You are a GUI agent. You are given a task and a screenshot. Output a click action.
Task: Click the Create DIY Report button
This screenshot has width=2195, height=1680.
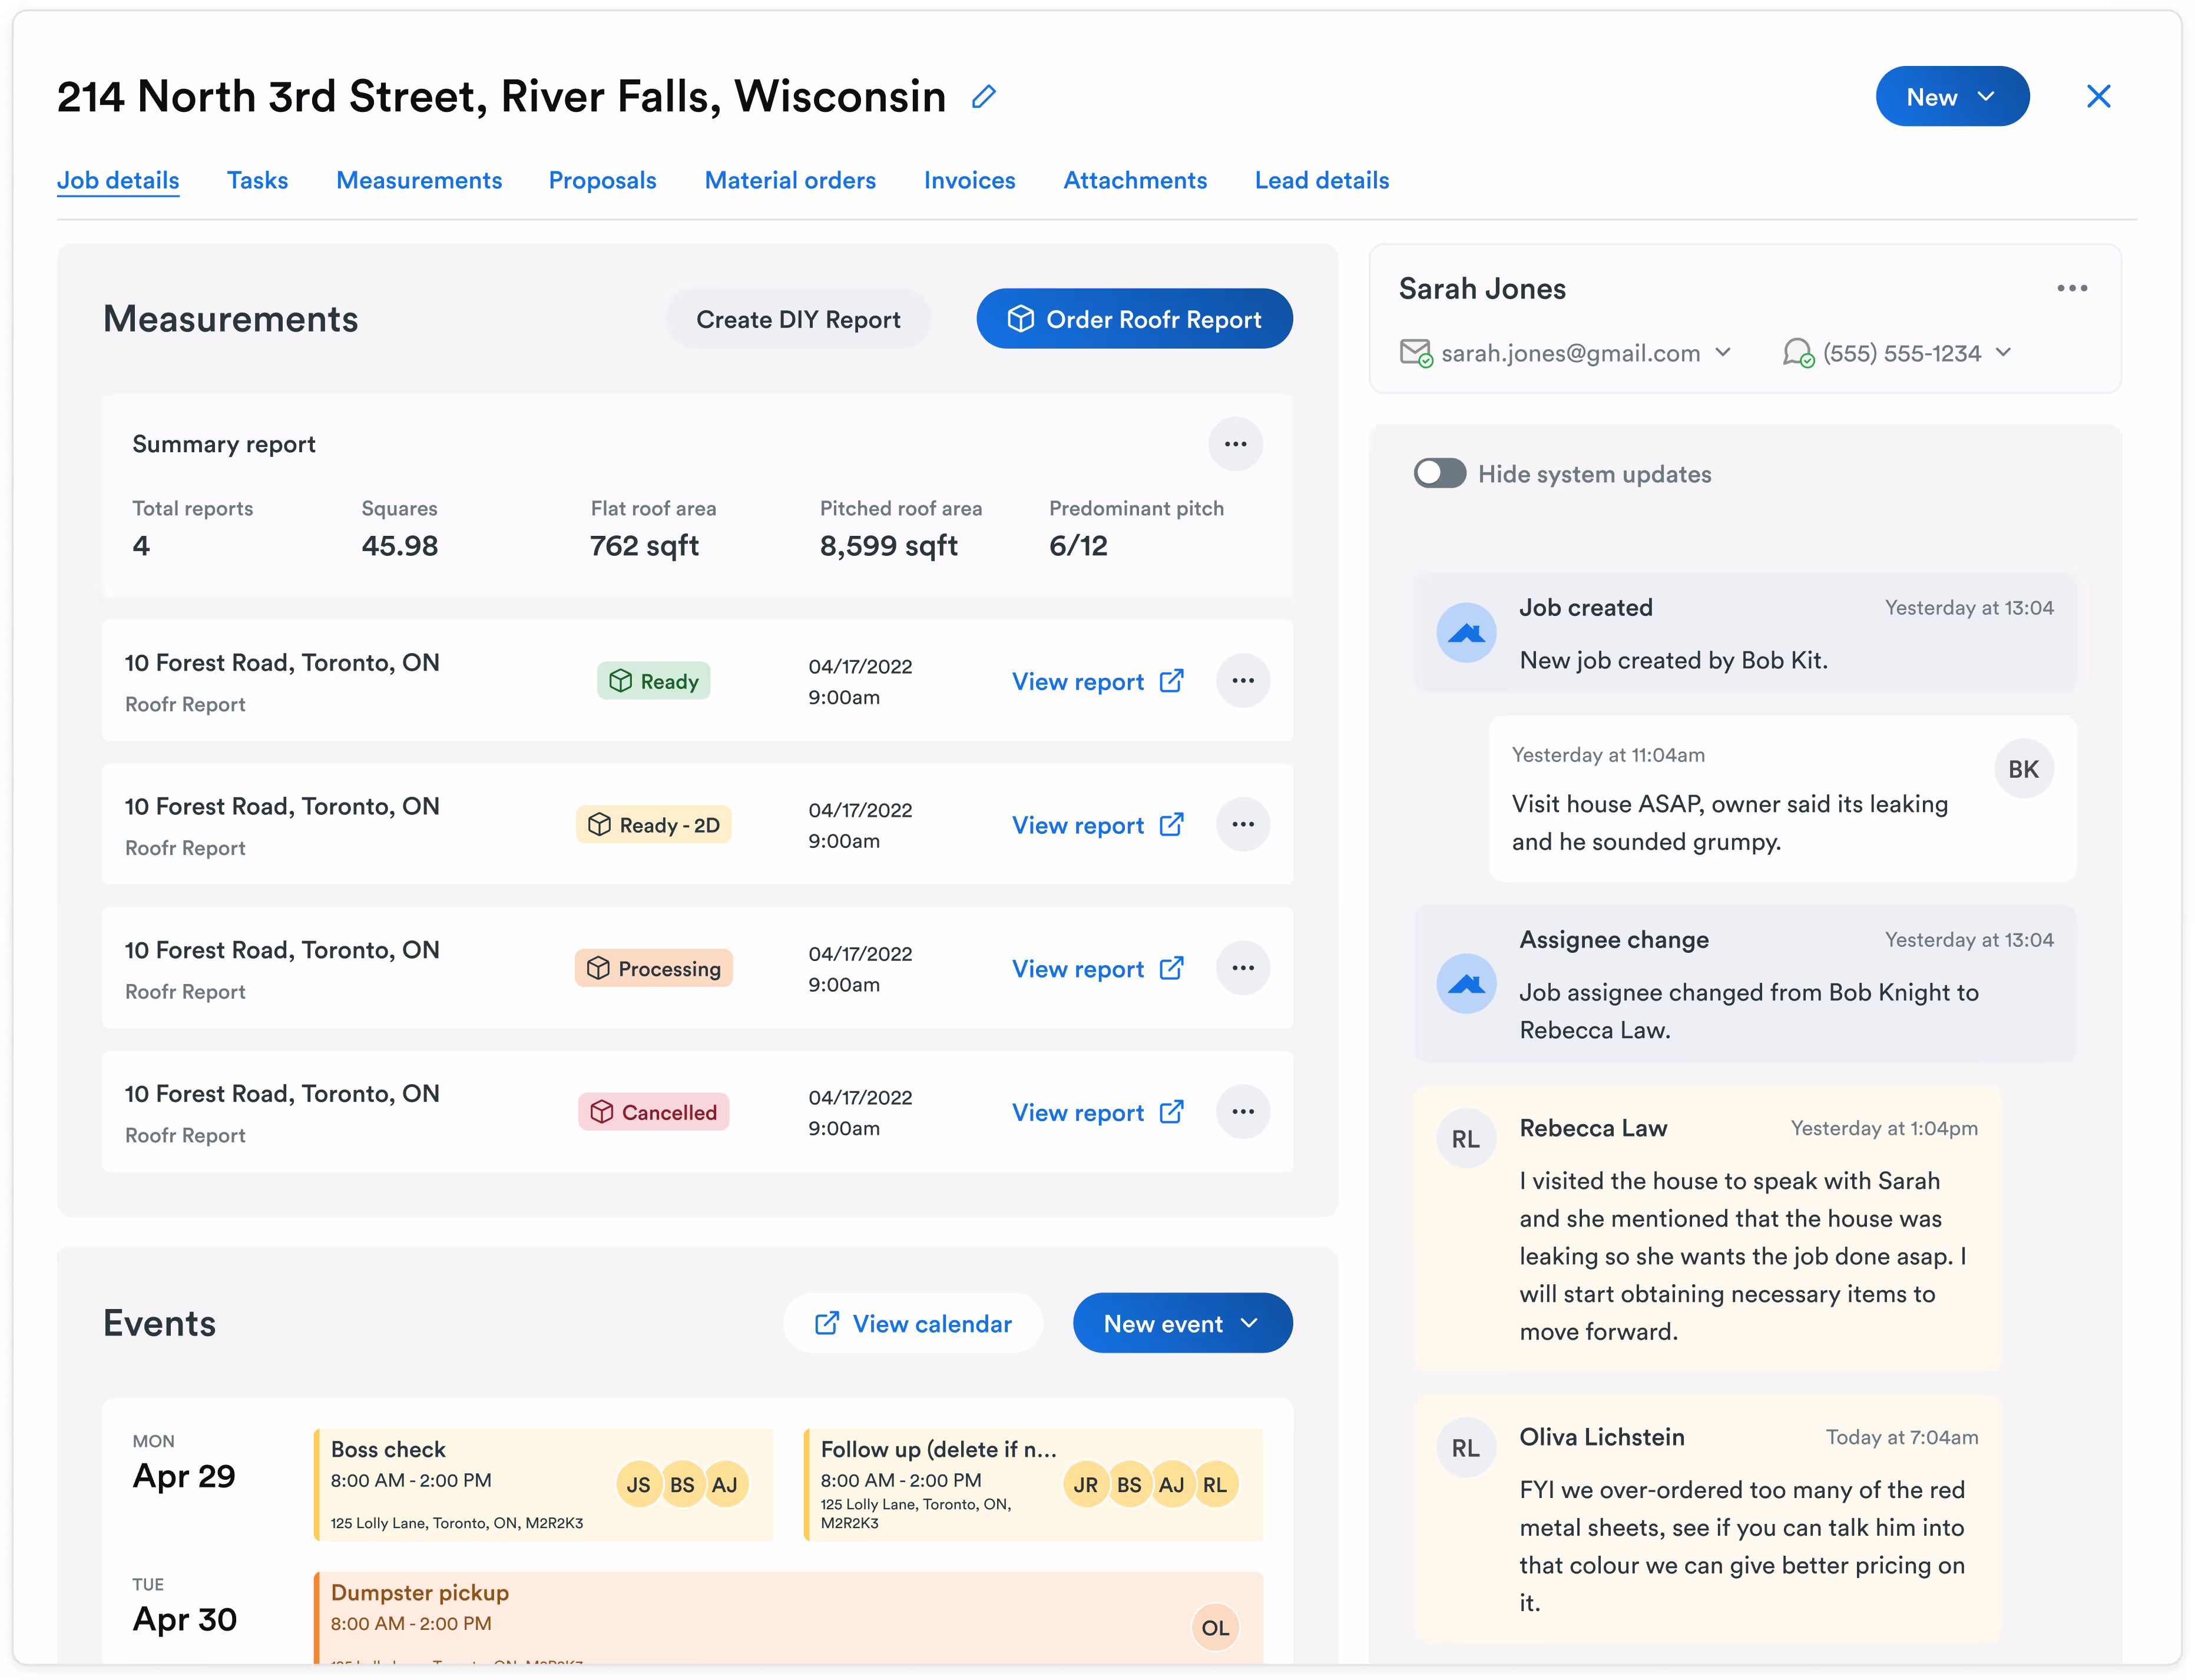(x=798, y=320)
